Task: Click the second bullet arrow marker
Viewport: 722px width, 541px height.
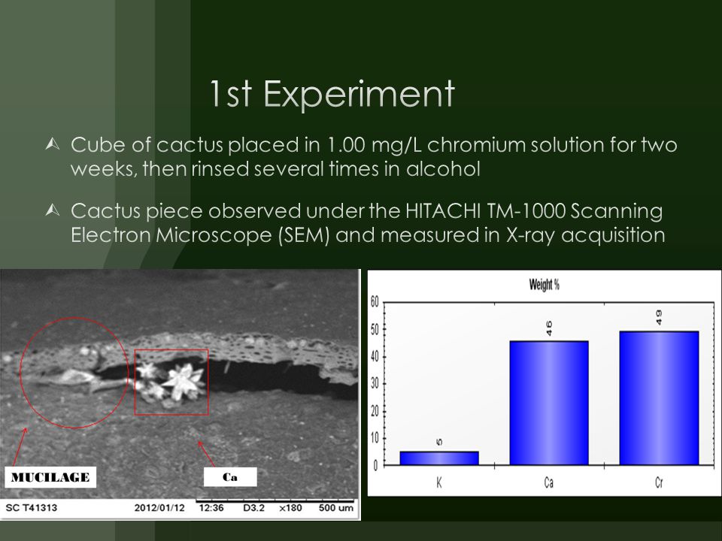Action: [53, 210]
